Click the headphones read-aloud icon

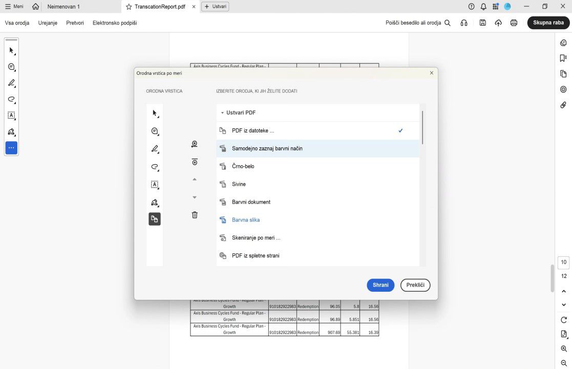click(463, 23)
